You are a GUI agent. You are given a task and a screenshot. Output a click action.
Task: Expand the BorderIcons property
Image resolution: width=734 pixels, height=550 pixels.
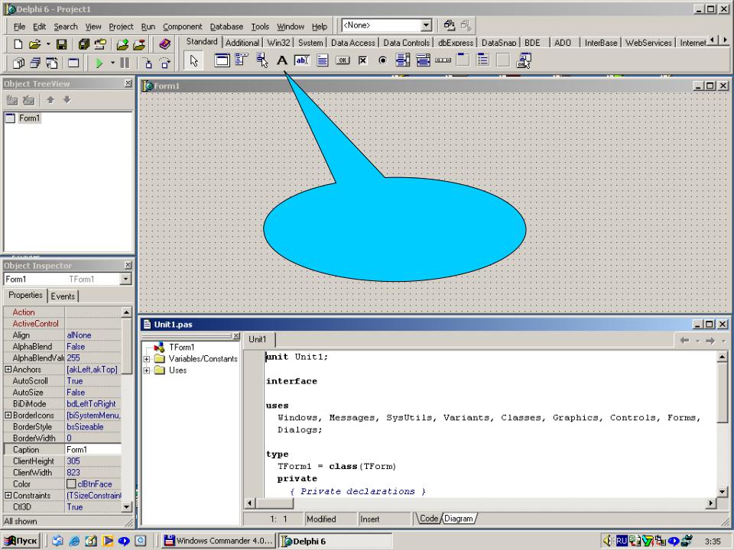point(8,416)
